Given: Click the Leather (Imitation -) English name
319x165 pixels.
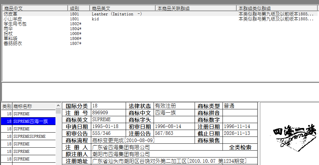Looking at the screenshot, I should 117,14.
